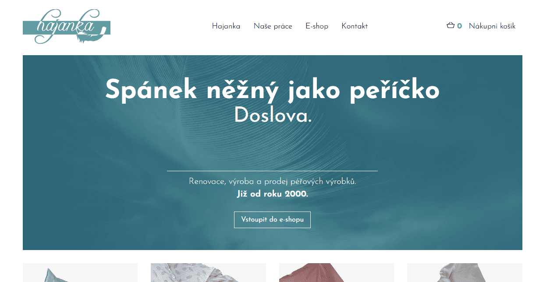Open the second product thumbnail with dotted fabric
This screenshot has width=543, height=282.
[x=208, y=272]
